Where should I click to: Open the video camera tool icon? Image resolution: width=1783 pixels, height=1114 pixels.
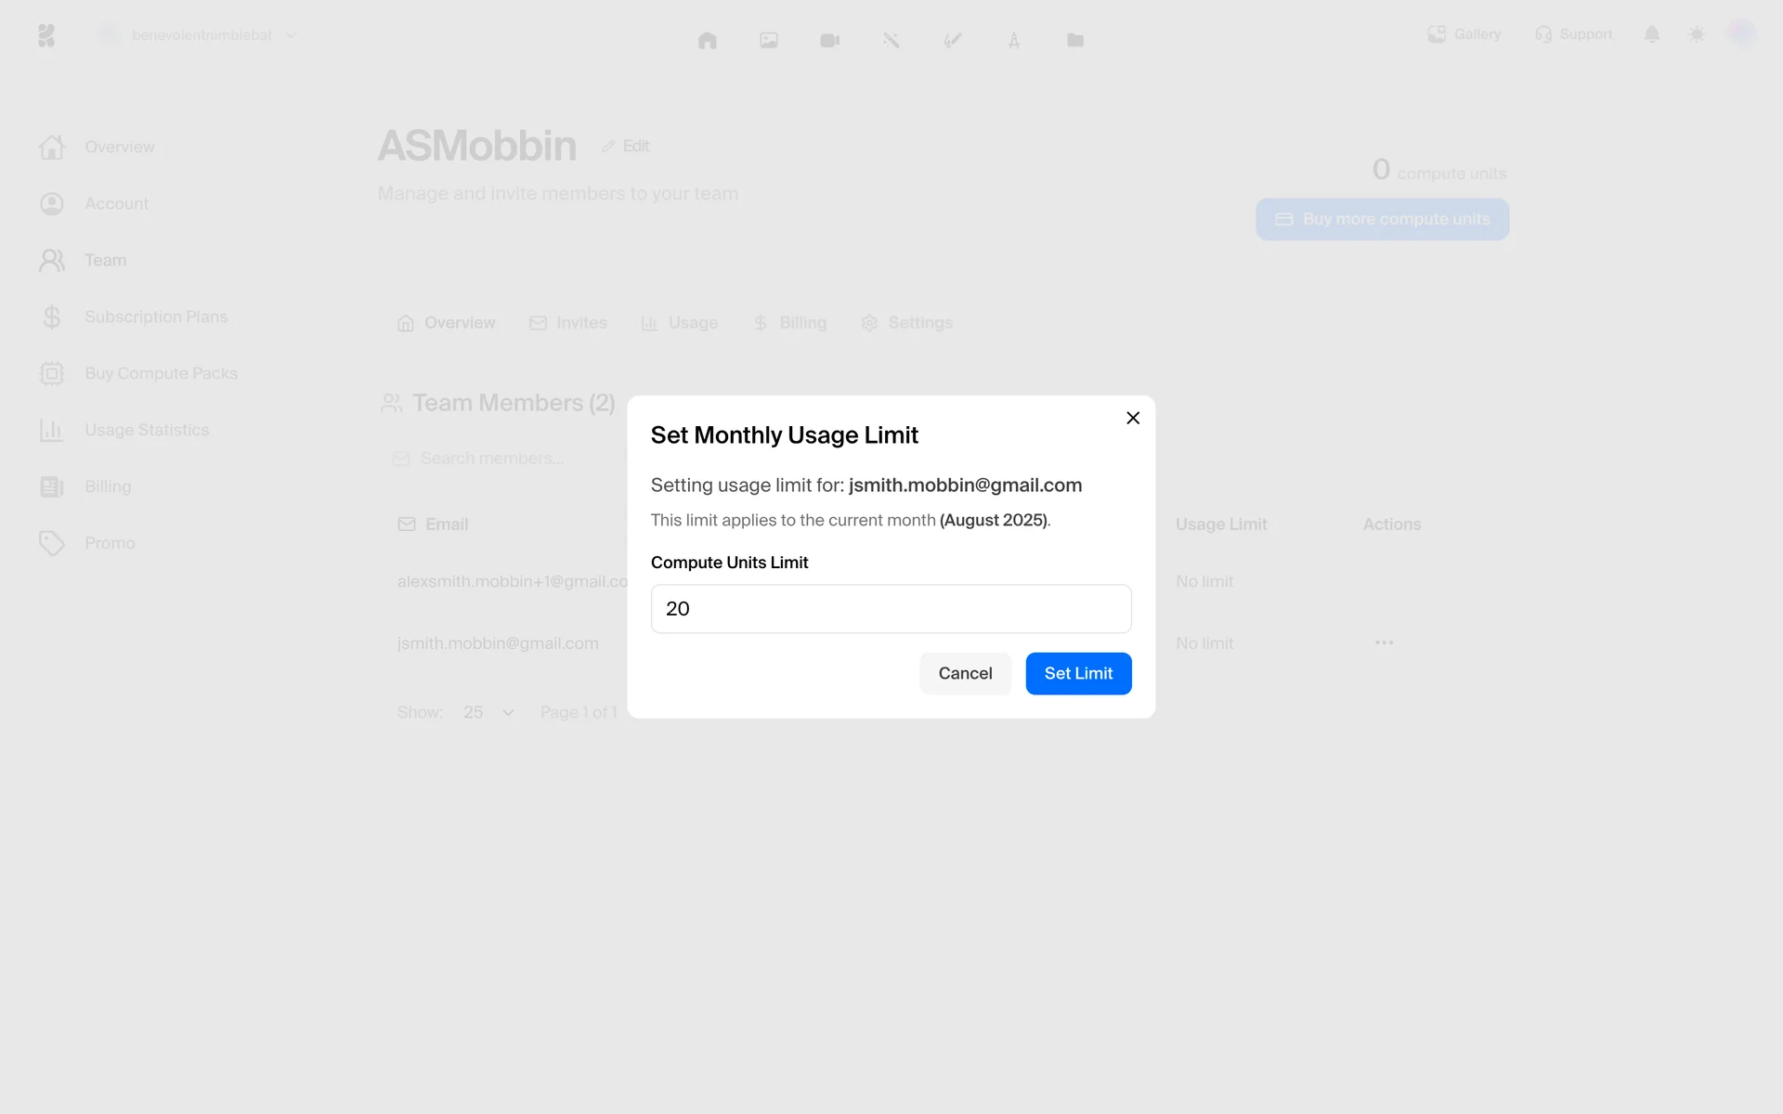(829, 40)
